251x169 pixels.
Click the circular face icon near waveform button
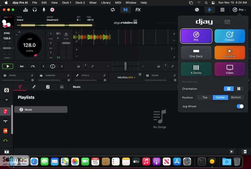[x=197, y=10]
